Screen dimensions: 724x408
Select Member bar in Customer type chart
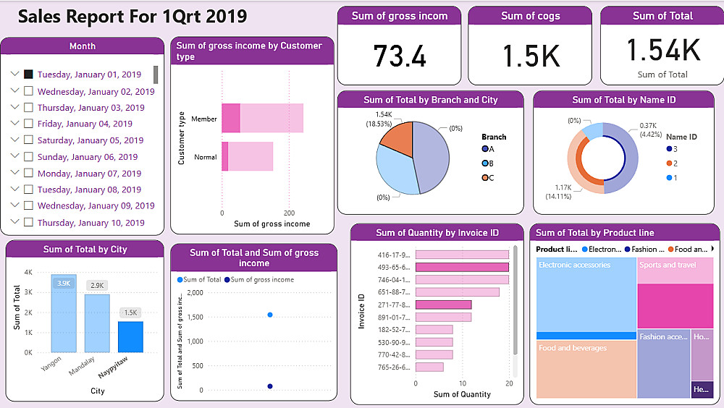262,118
